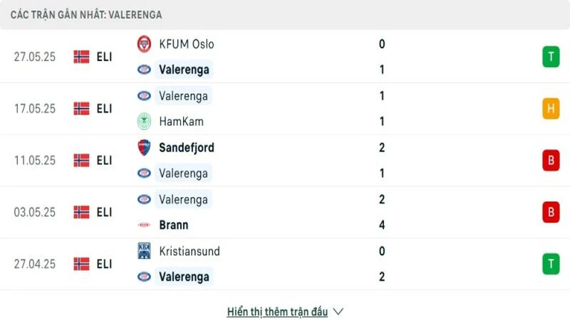The width and height of the screenshot is (570, 320).
Task: Open ELI league label for 11.05.25 match
Action: (x=104, y=161)
